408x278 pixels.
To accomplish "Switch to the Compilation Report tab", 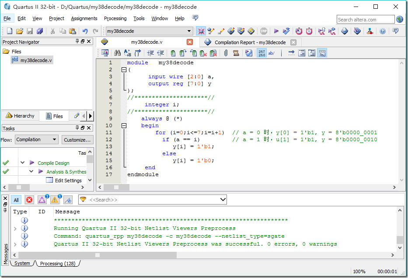I will click(x=250, y=42).
